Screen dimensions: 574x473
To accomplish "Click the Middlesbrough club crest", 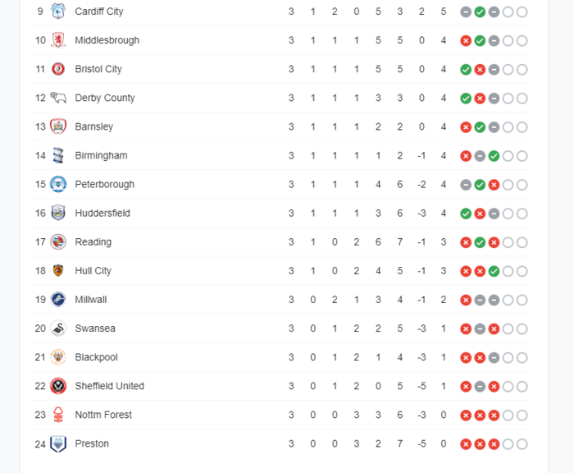I will 58,40.
